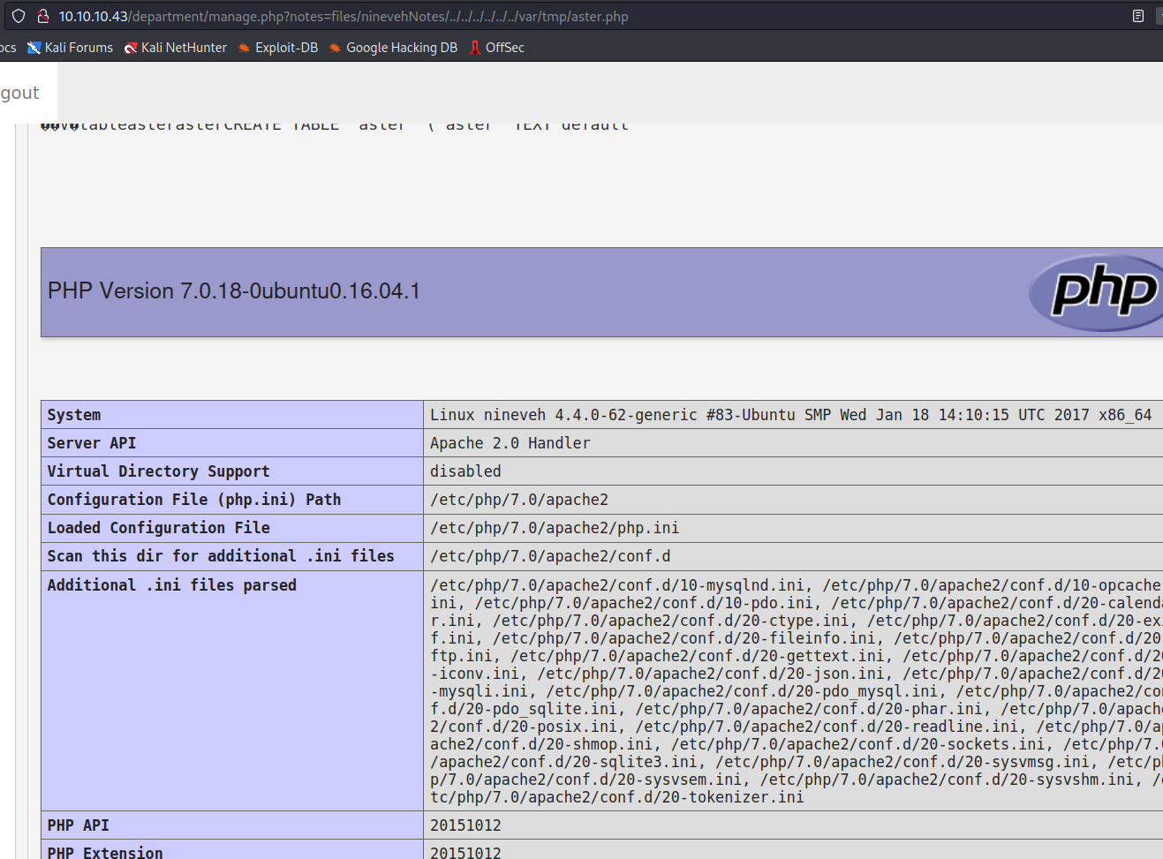Open Kali NetHunter bookmark
The image size is (1163, 859).
point(175,48)
